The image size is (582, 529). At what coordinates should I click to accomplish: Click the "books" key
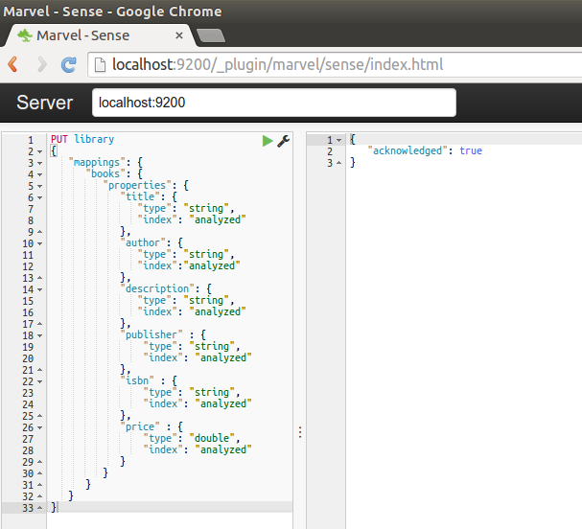pos(105,174)
